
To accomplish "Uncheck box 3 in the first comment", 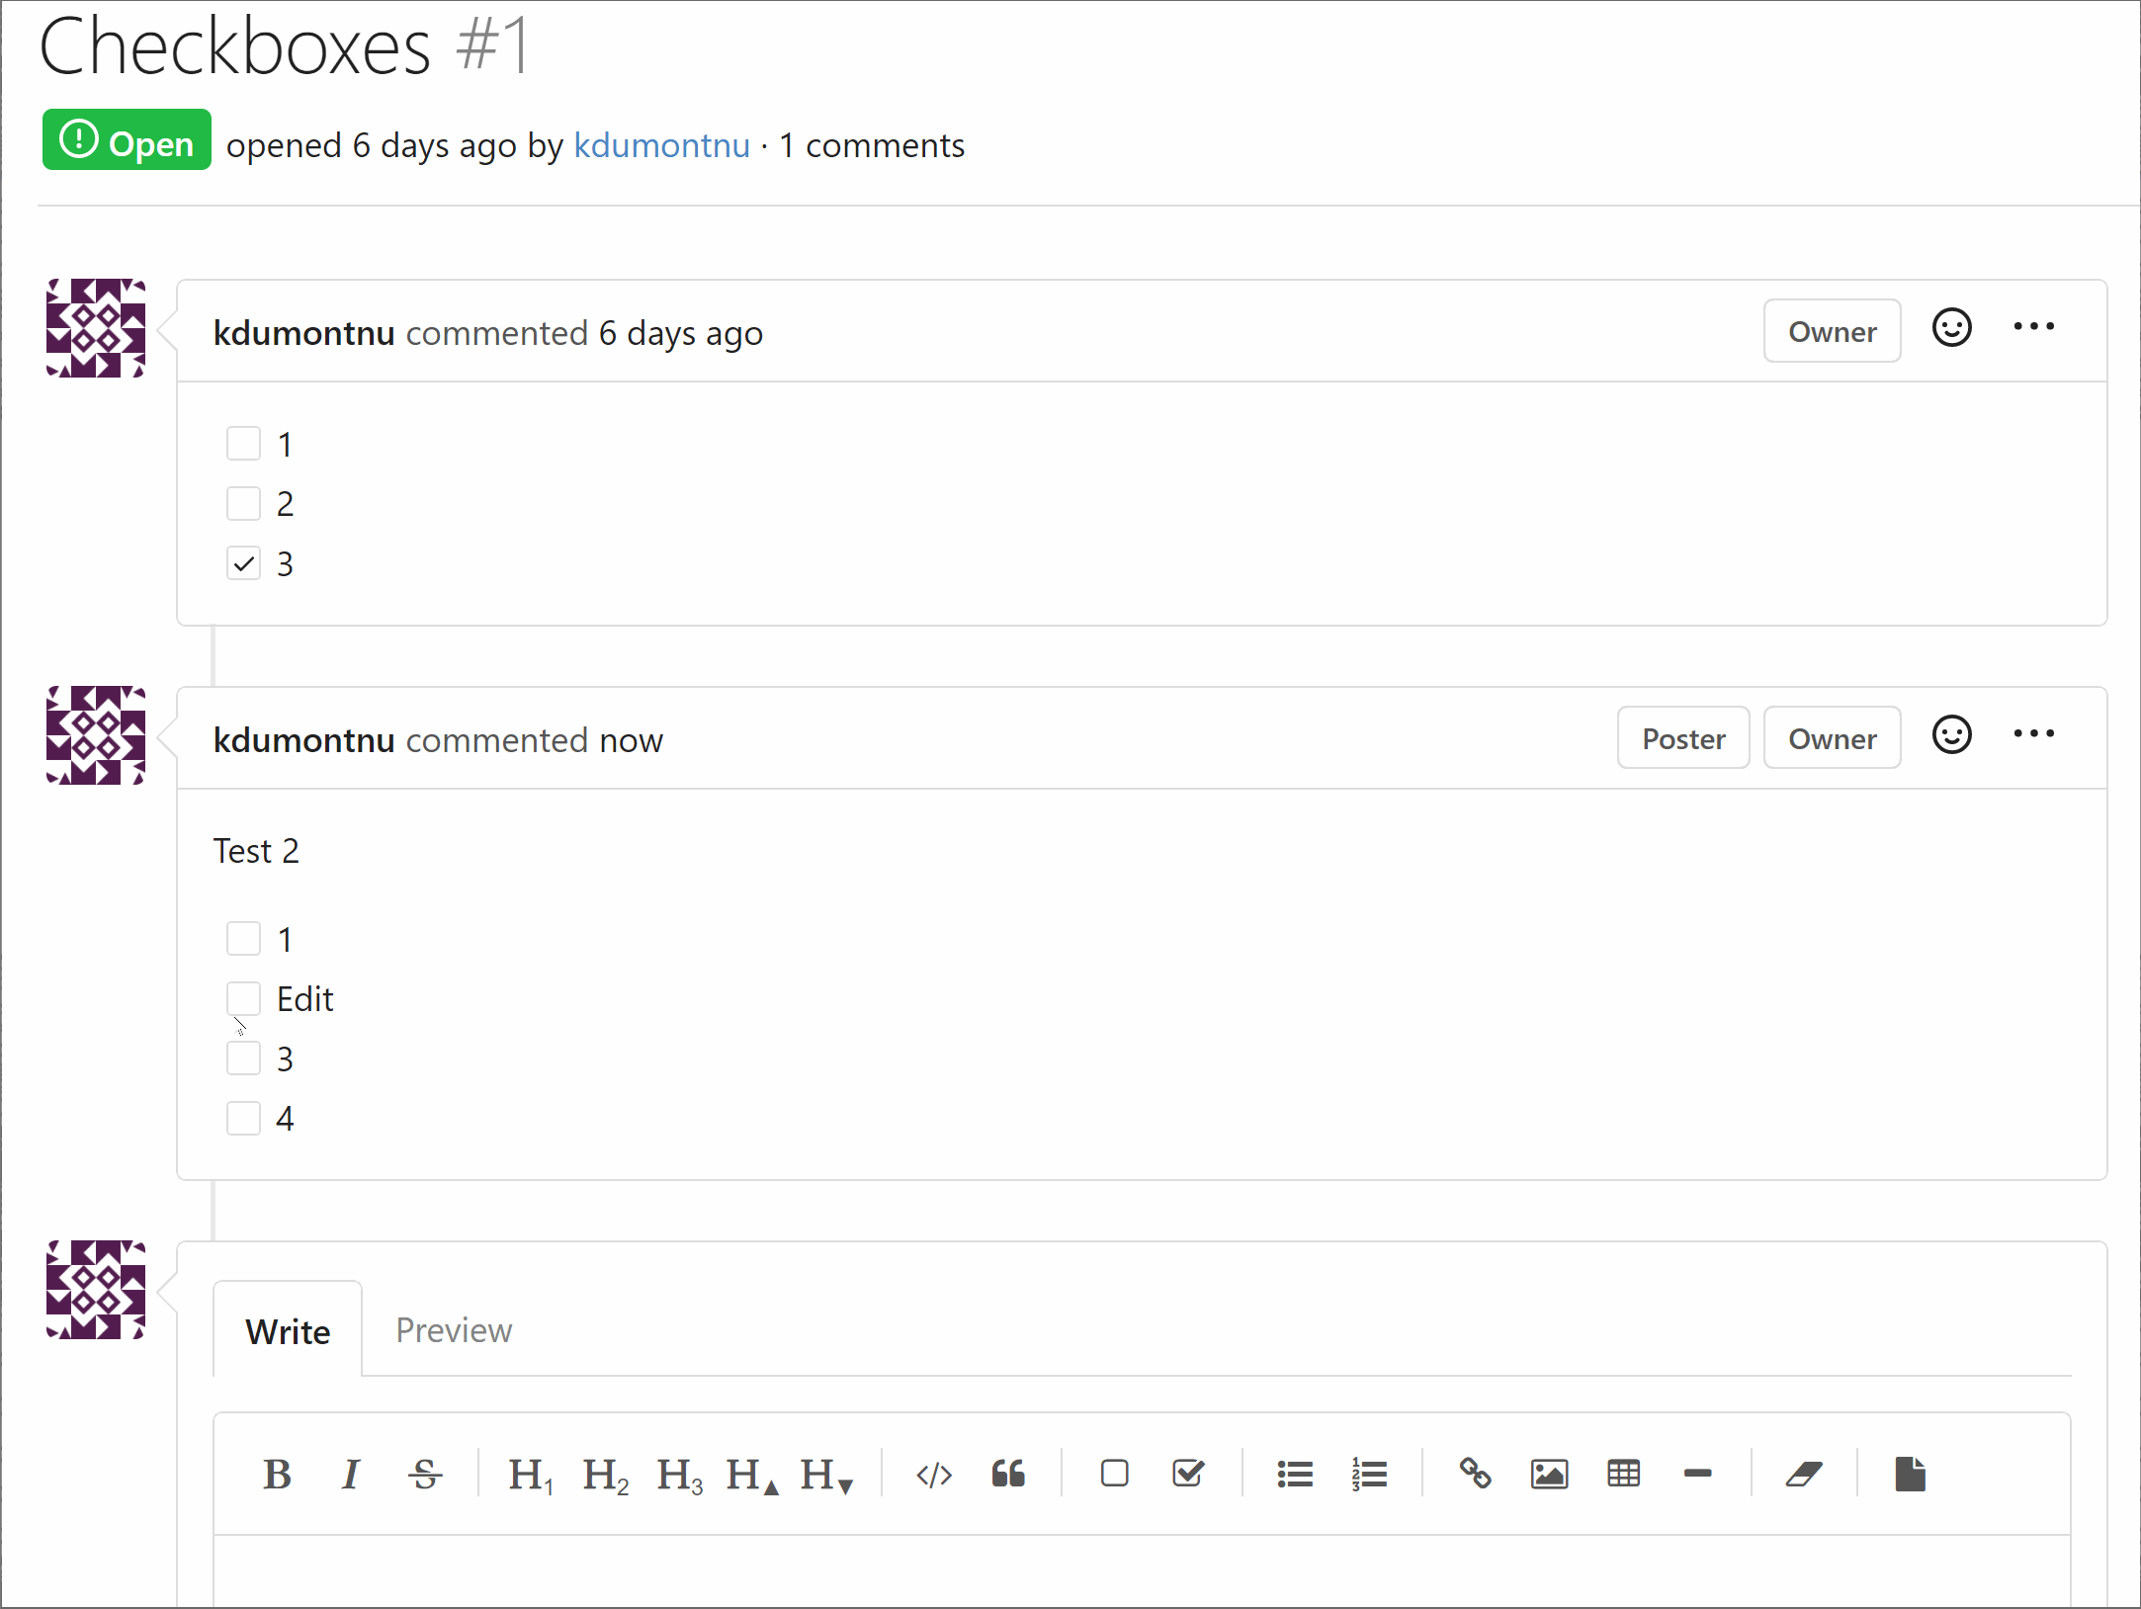I will tap(243, 563).
